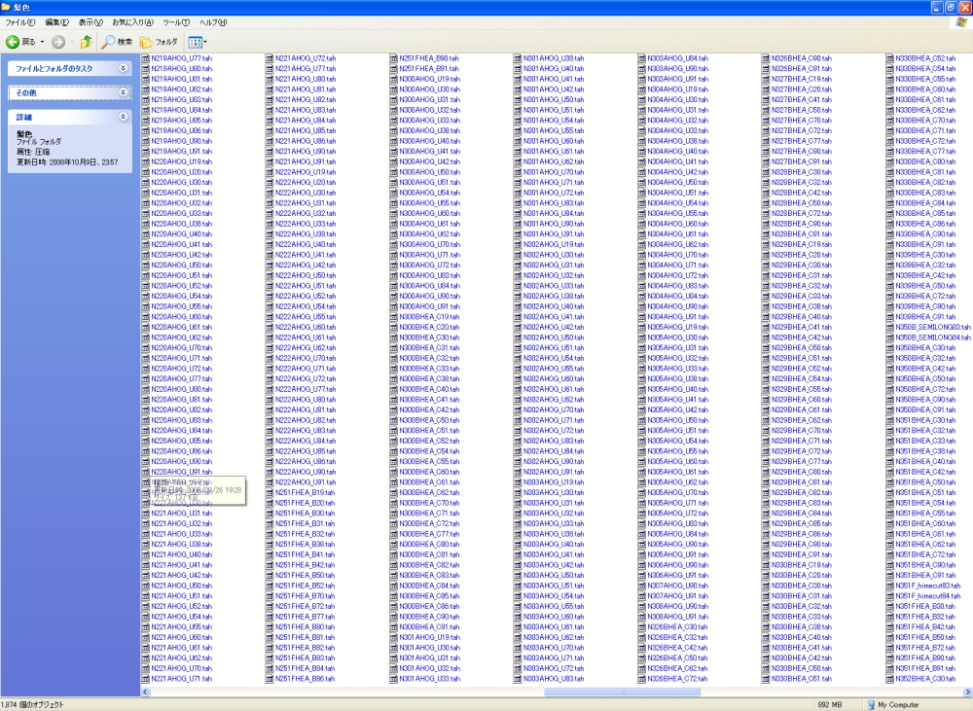Select file N350B_SEMILONG83.tah
Image resolution: width=973 pixels, height=711 pixels.
933,328
